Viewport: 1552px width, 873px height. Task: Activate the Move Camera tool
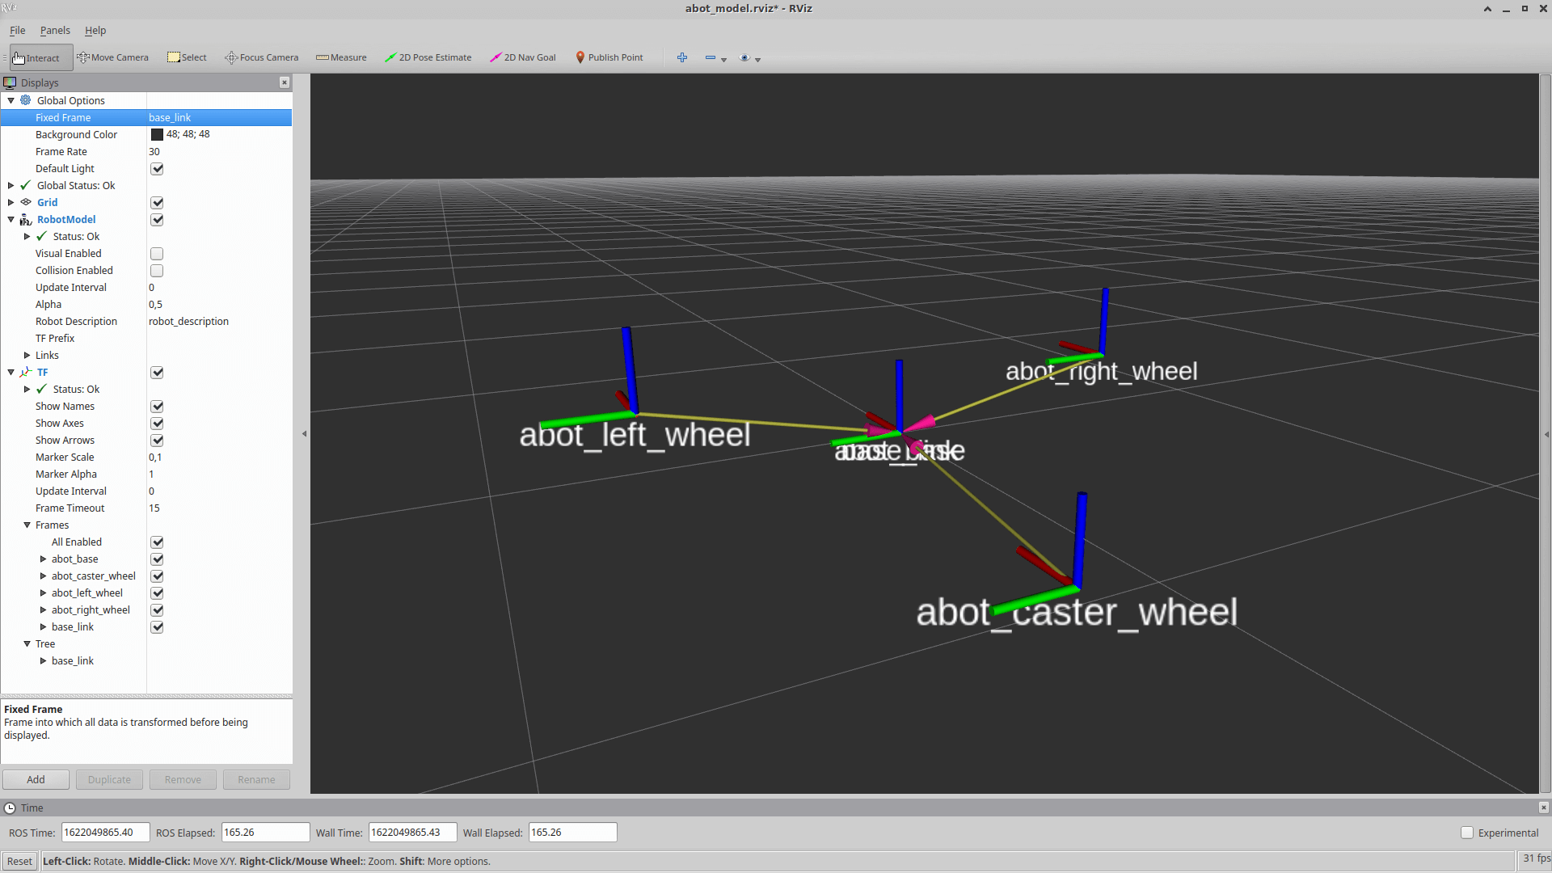[x=112, y=57]
